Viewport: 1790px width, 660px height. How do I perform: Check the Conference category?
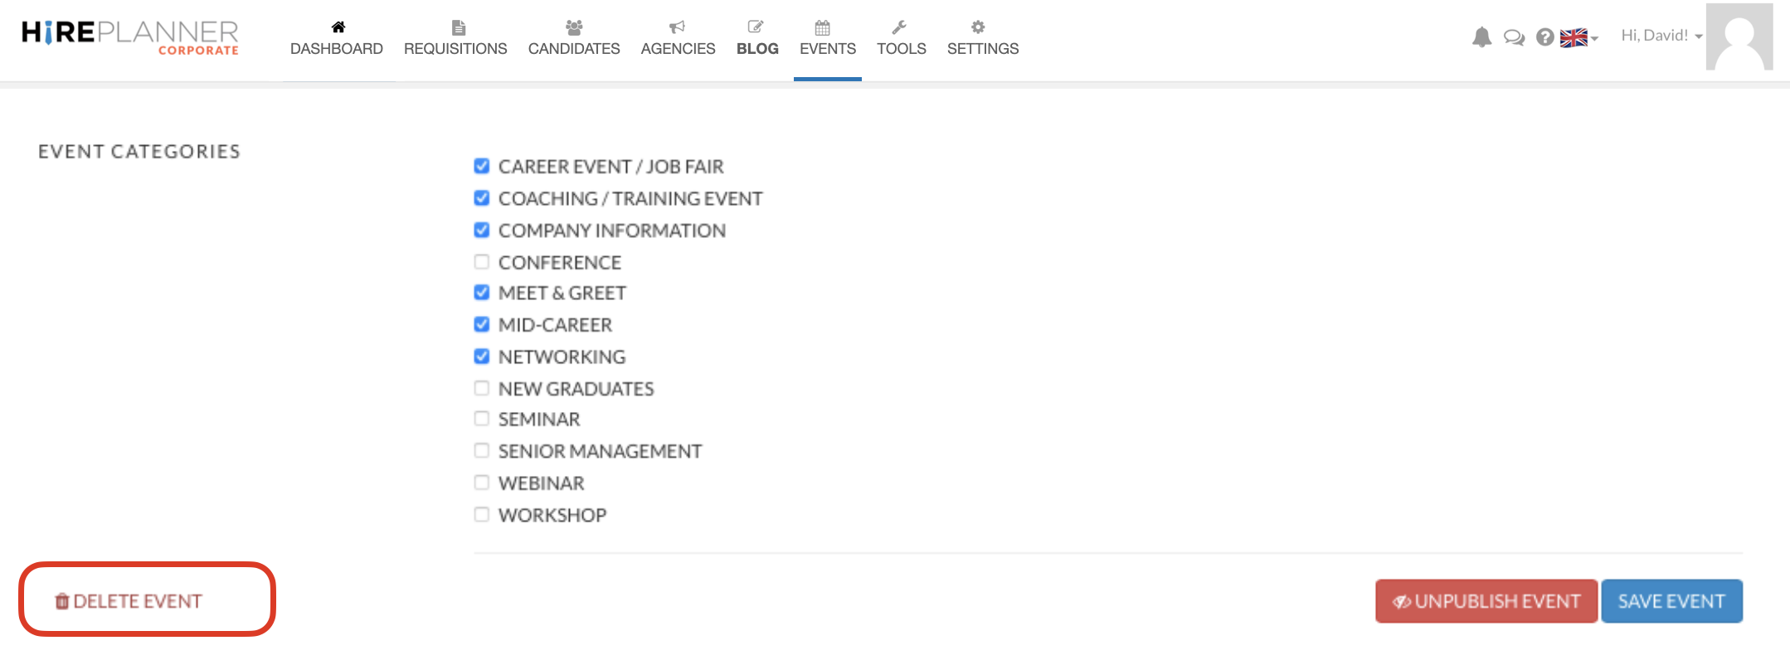coord(482,262)
